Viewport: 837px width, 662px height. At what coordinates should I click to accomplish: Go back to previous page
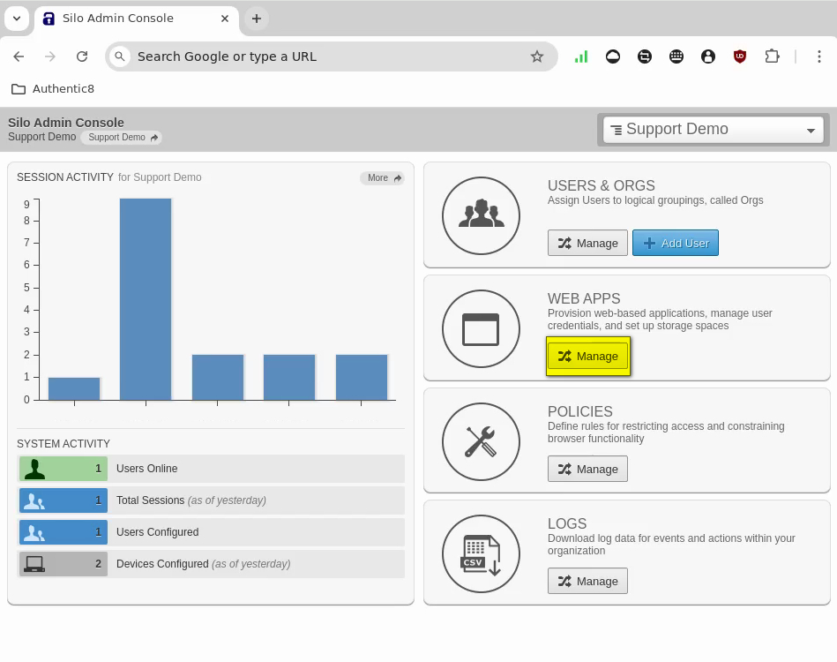coord(19,56)
